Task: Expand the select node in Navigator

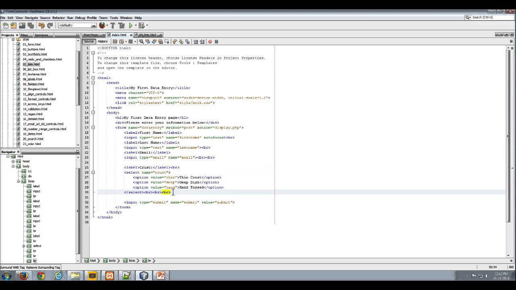Action: 24,246
